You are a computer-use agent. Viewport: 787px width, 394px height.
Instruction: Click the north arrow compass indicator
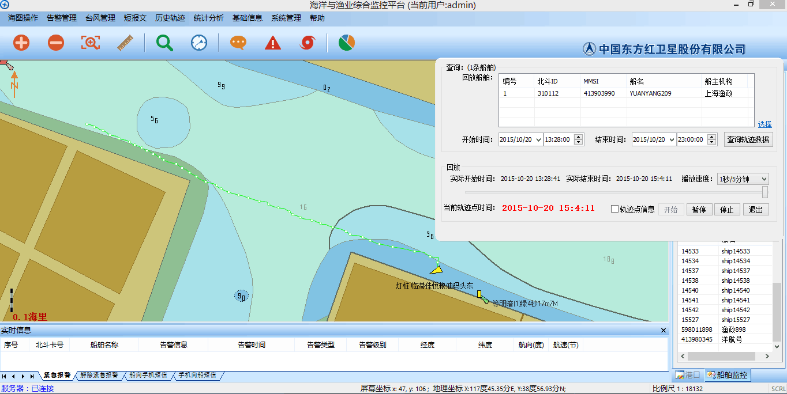pyautogui.click(x=14, y=84)
